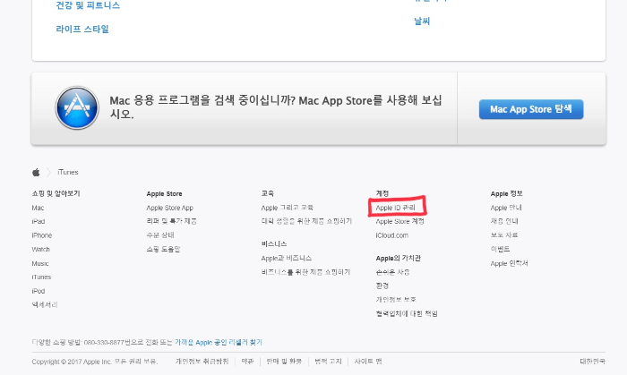This screenshot has width=627, height=375.
Task: Open the '판매 및 환불' link
Action: 284,362
